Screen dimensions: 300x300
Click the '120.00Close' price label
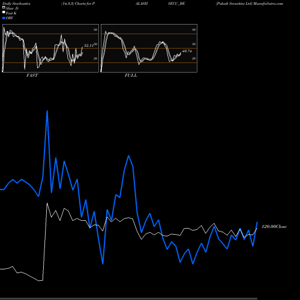[x=274, y=227]
